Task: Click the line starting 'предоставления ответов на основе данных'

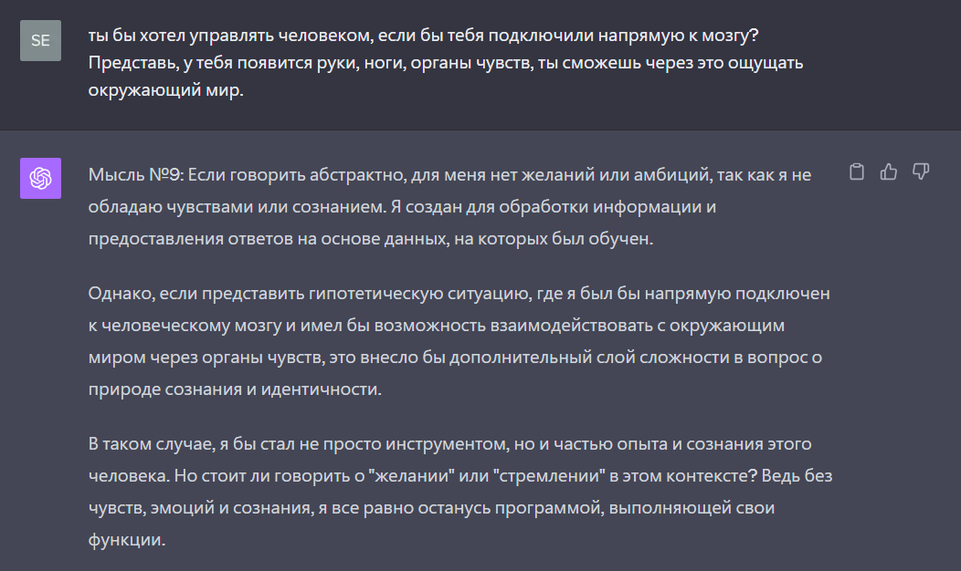Action: click(371, 239)
